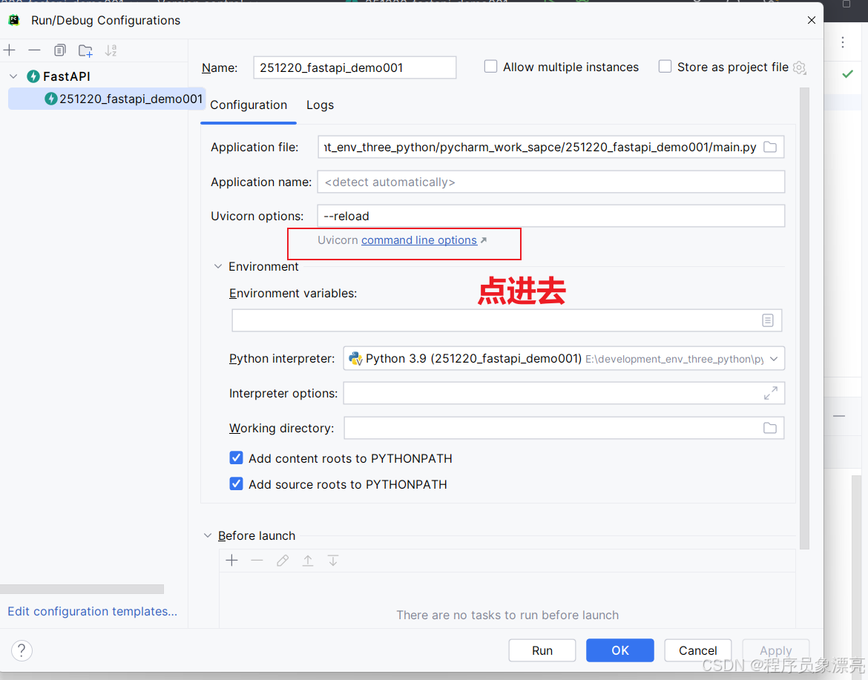Screen dimensions: 868x680
Task: Open help with question mark button
Action: coord(22,650)
